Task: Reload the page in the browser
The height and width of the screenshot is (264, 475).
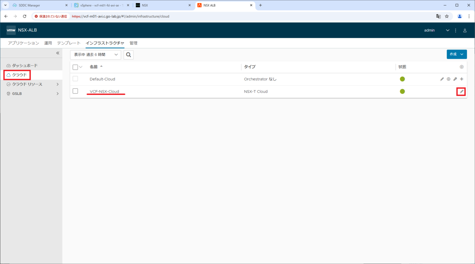Action: pos(25,16)
